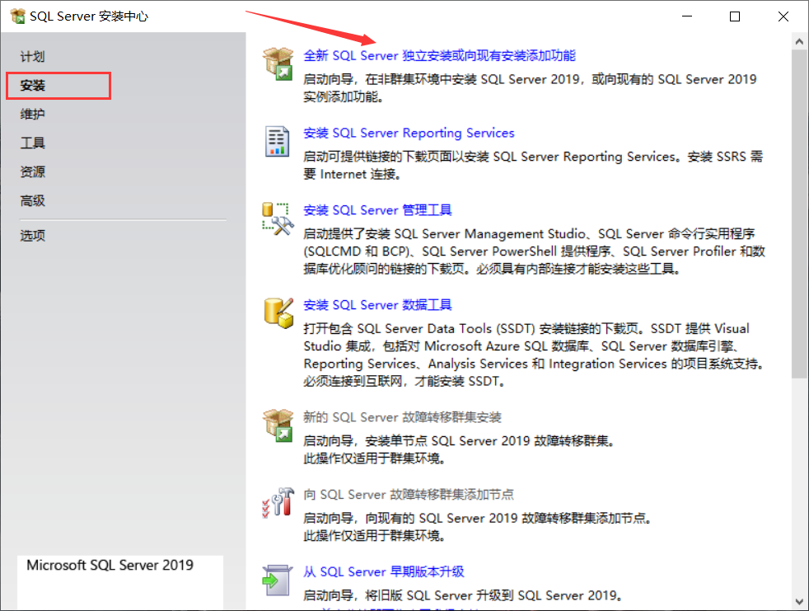Screen dimensions: 809x611
Task: Open 安装 SQL Server Reporting Services link
Action: [409, 133]
